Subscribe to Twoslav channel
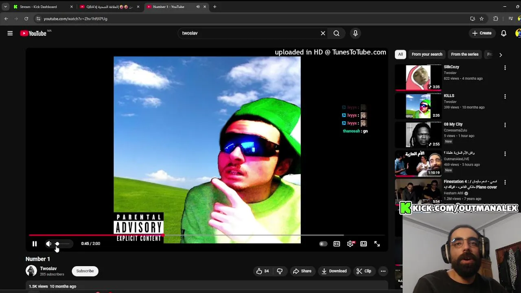This screenshot has width=521, height=293. [85, 271]
